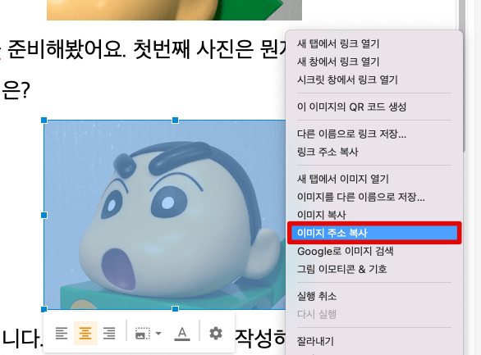
Task: Click the image size icon in toolbar
Action: click(x=143, y=334)
